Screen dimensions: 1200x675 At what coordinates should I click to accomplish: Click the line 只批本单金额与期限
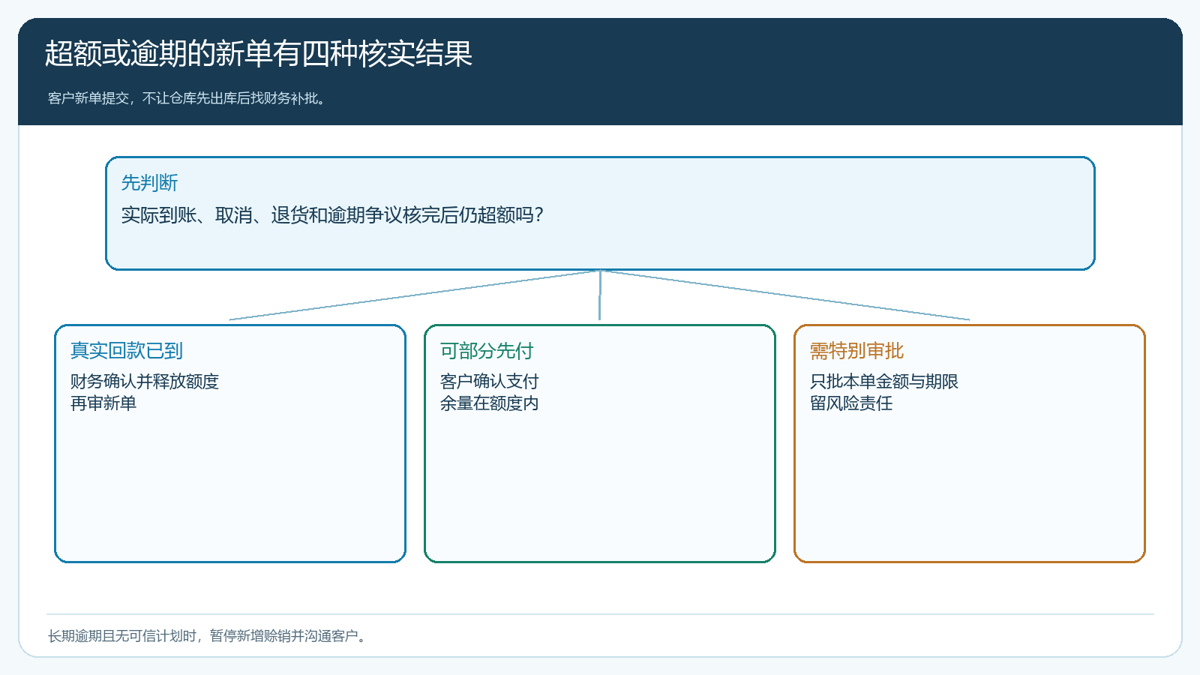click(x=884, y=382)
